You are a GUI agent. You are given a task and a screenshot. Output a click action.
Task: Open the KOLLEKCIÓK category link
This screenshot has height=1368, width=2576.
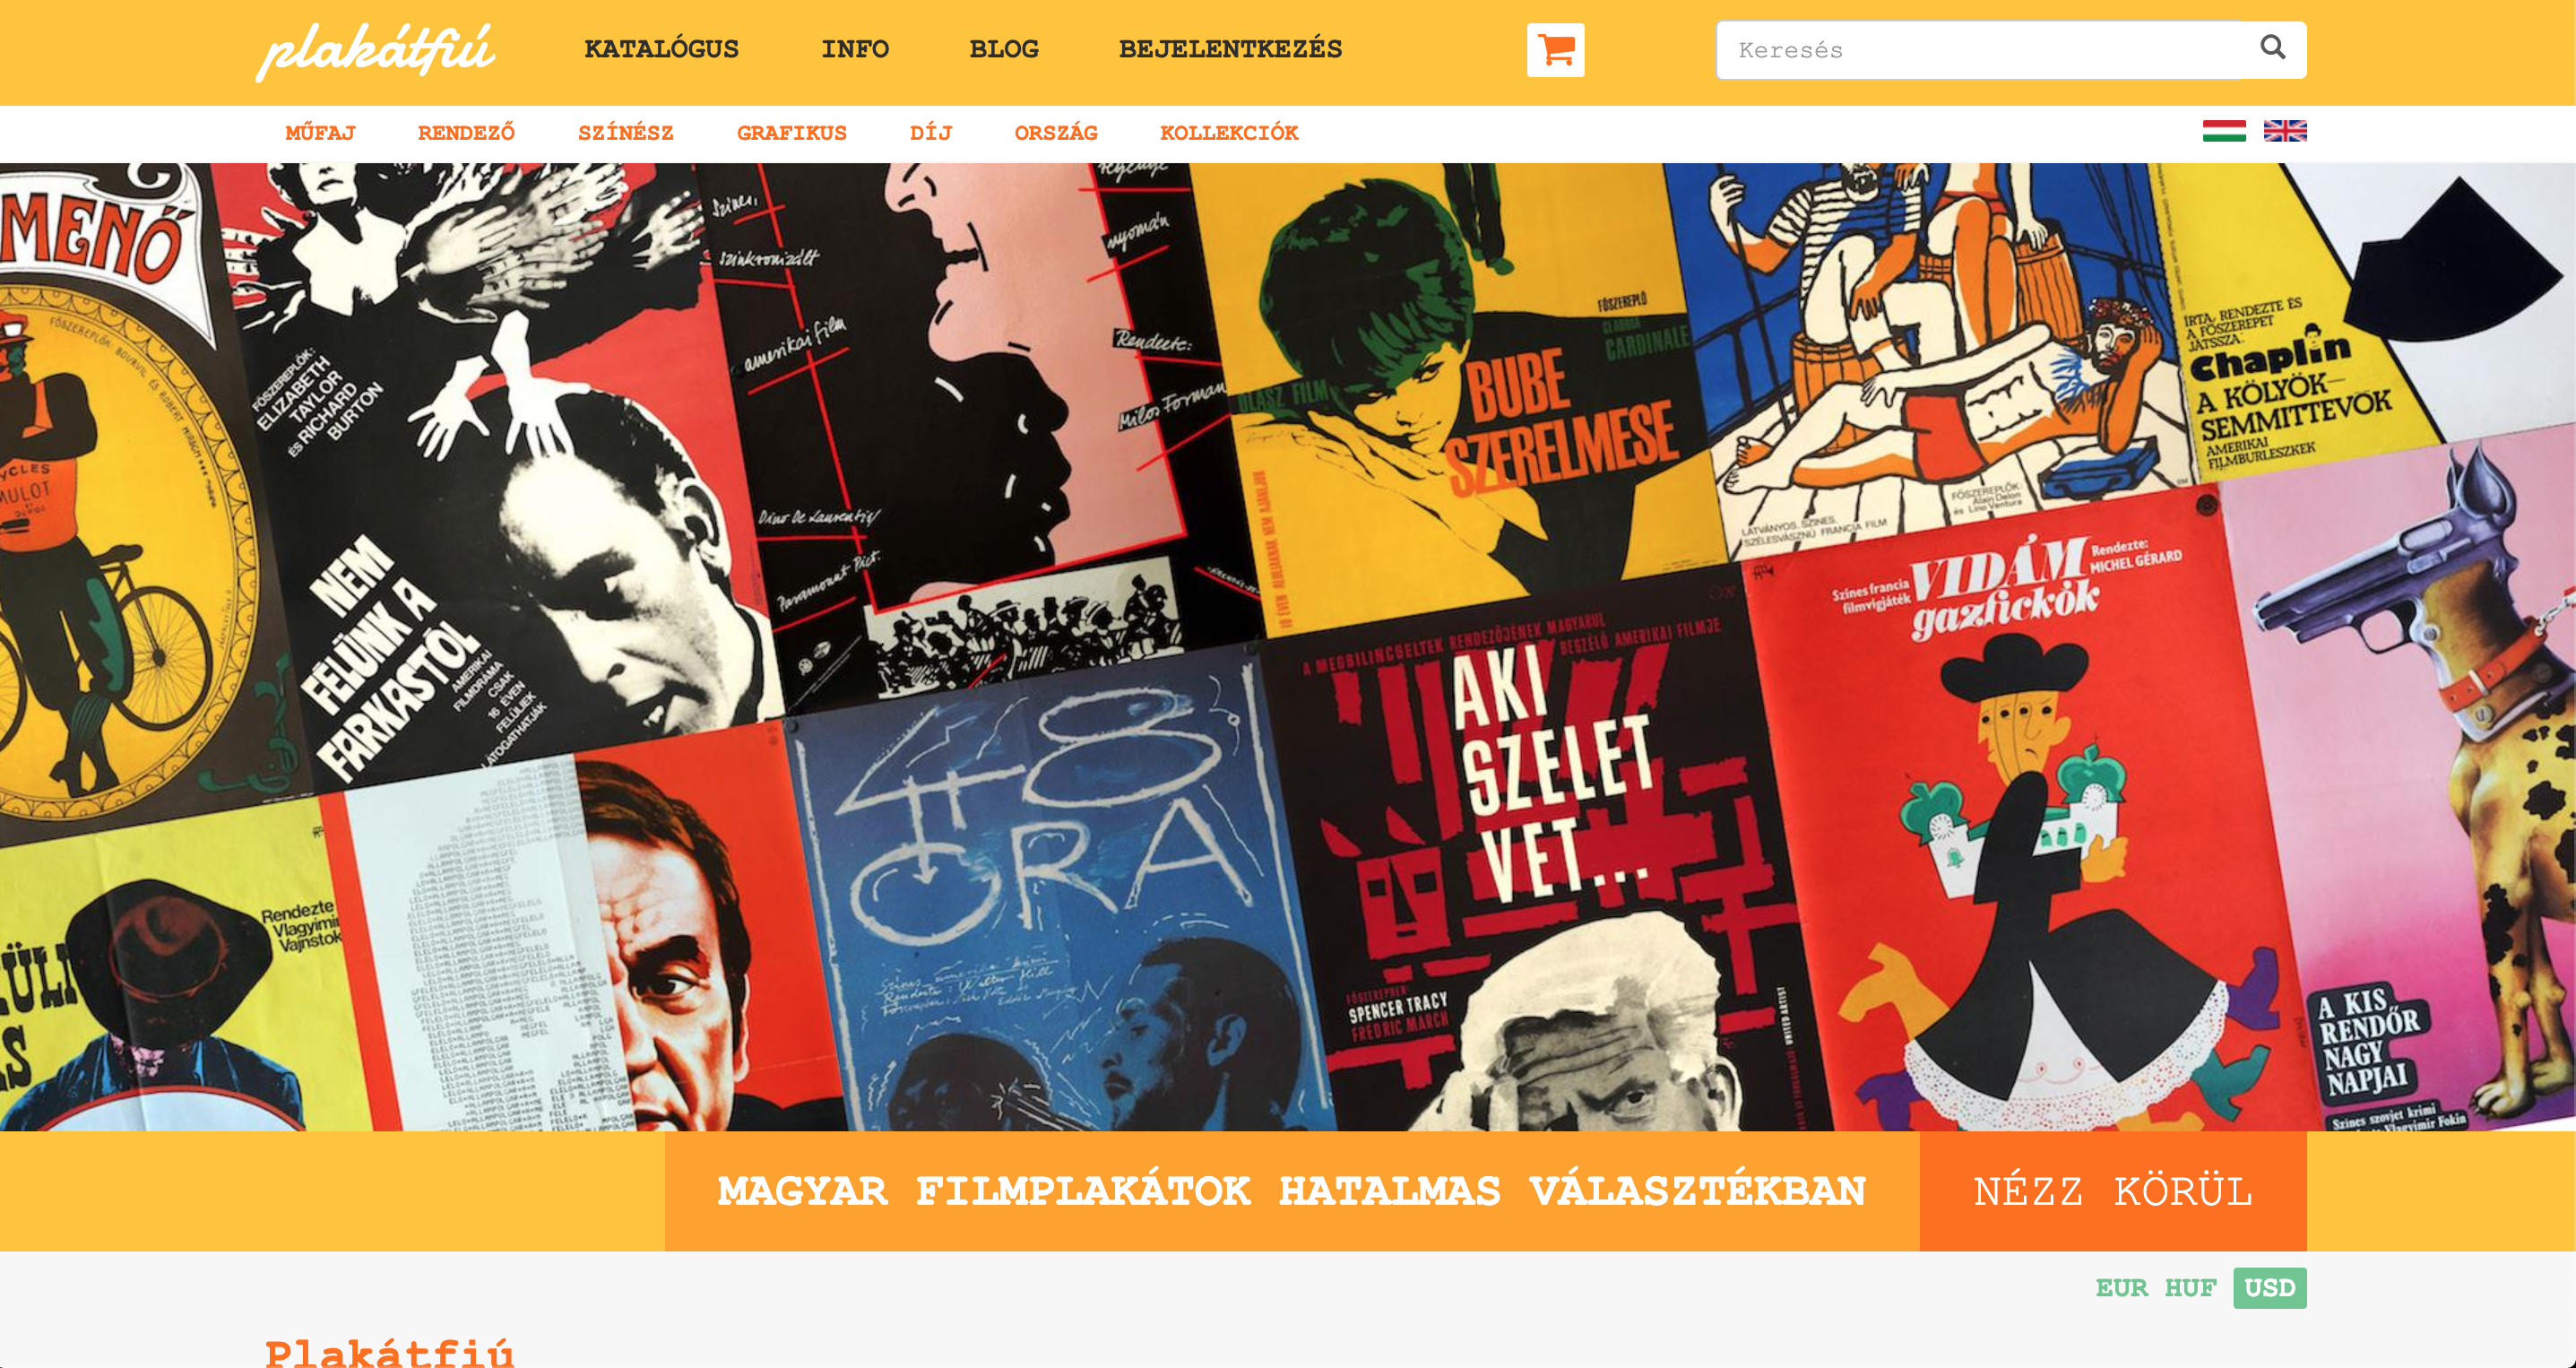(1229, 133)
